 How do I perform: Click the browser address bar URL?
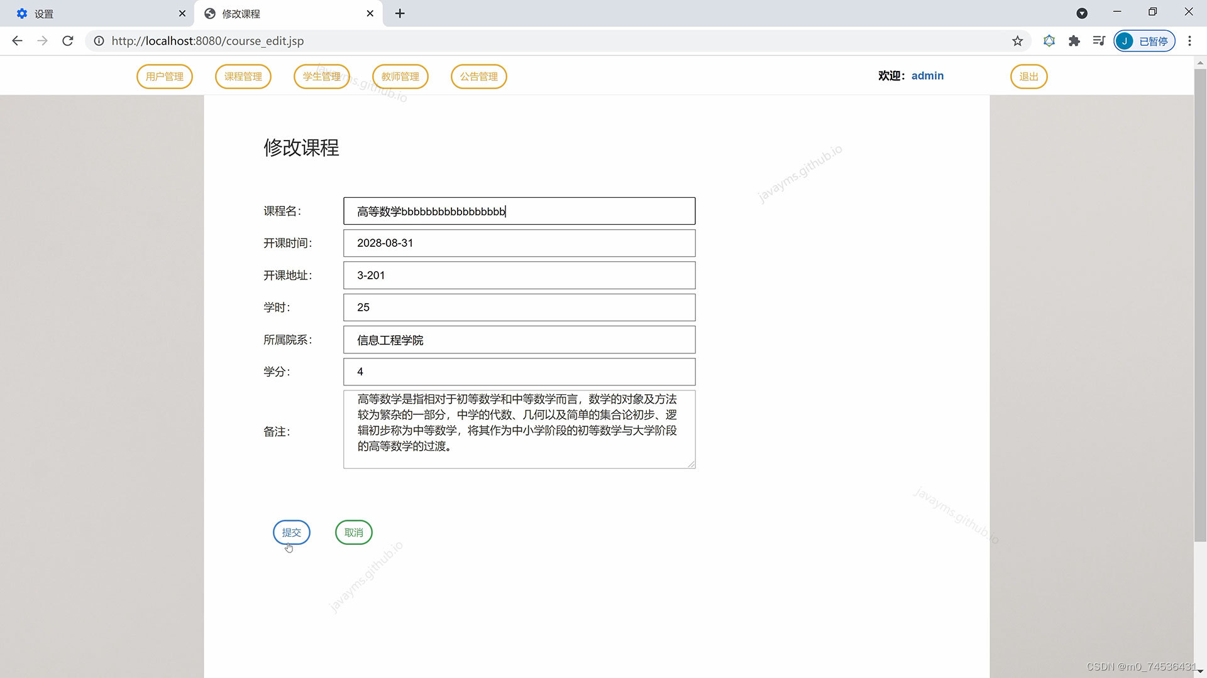point(207,41)
